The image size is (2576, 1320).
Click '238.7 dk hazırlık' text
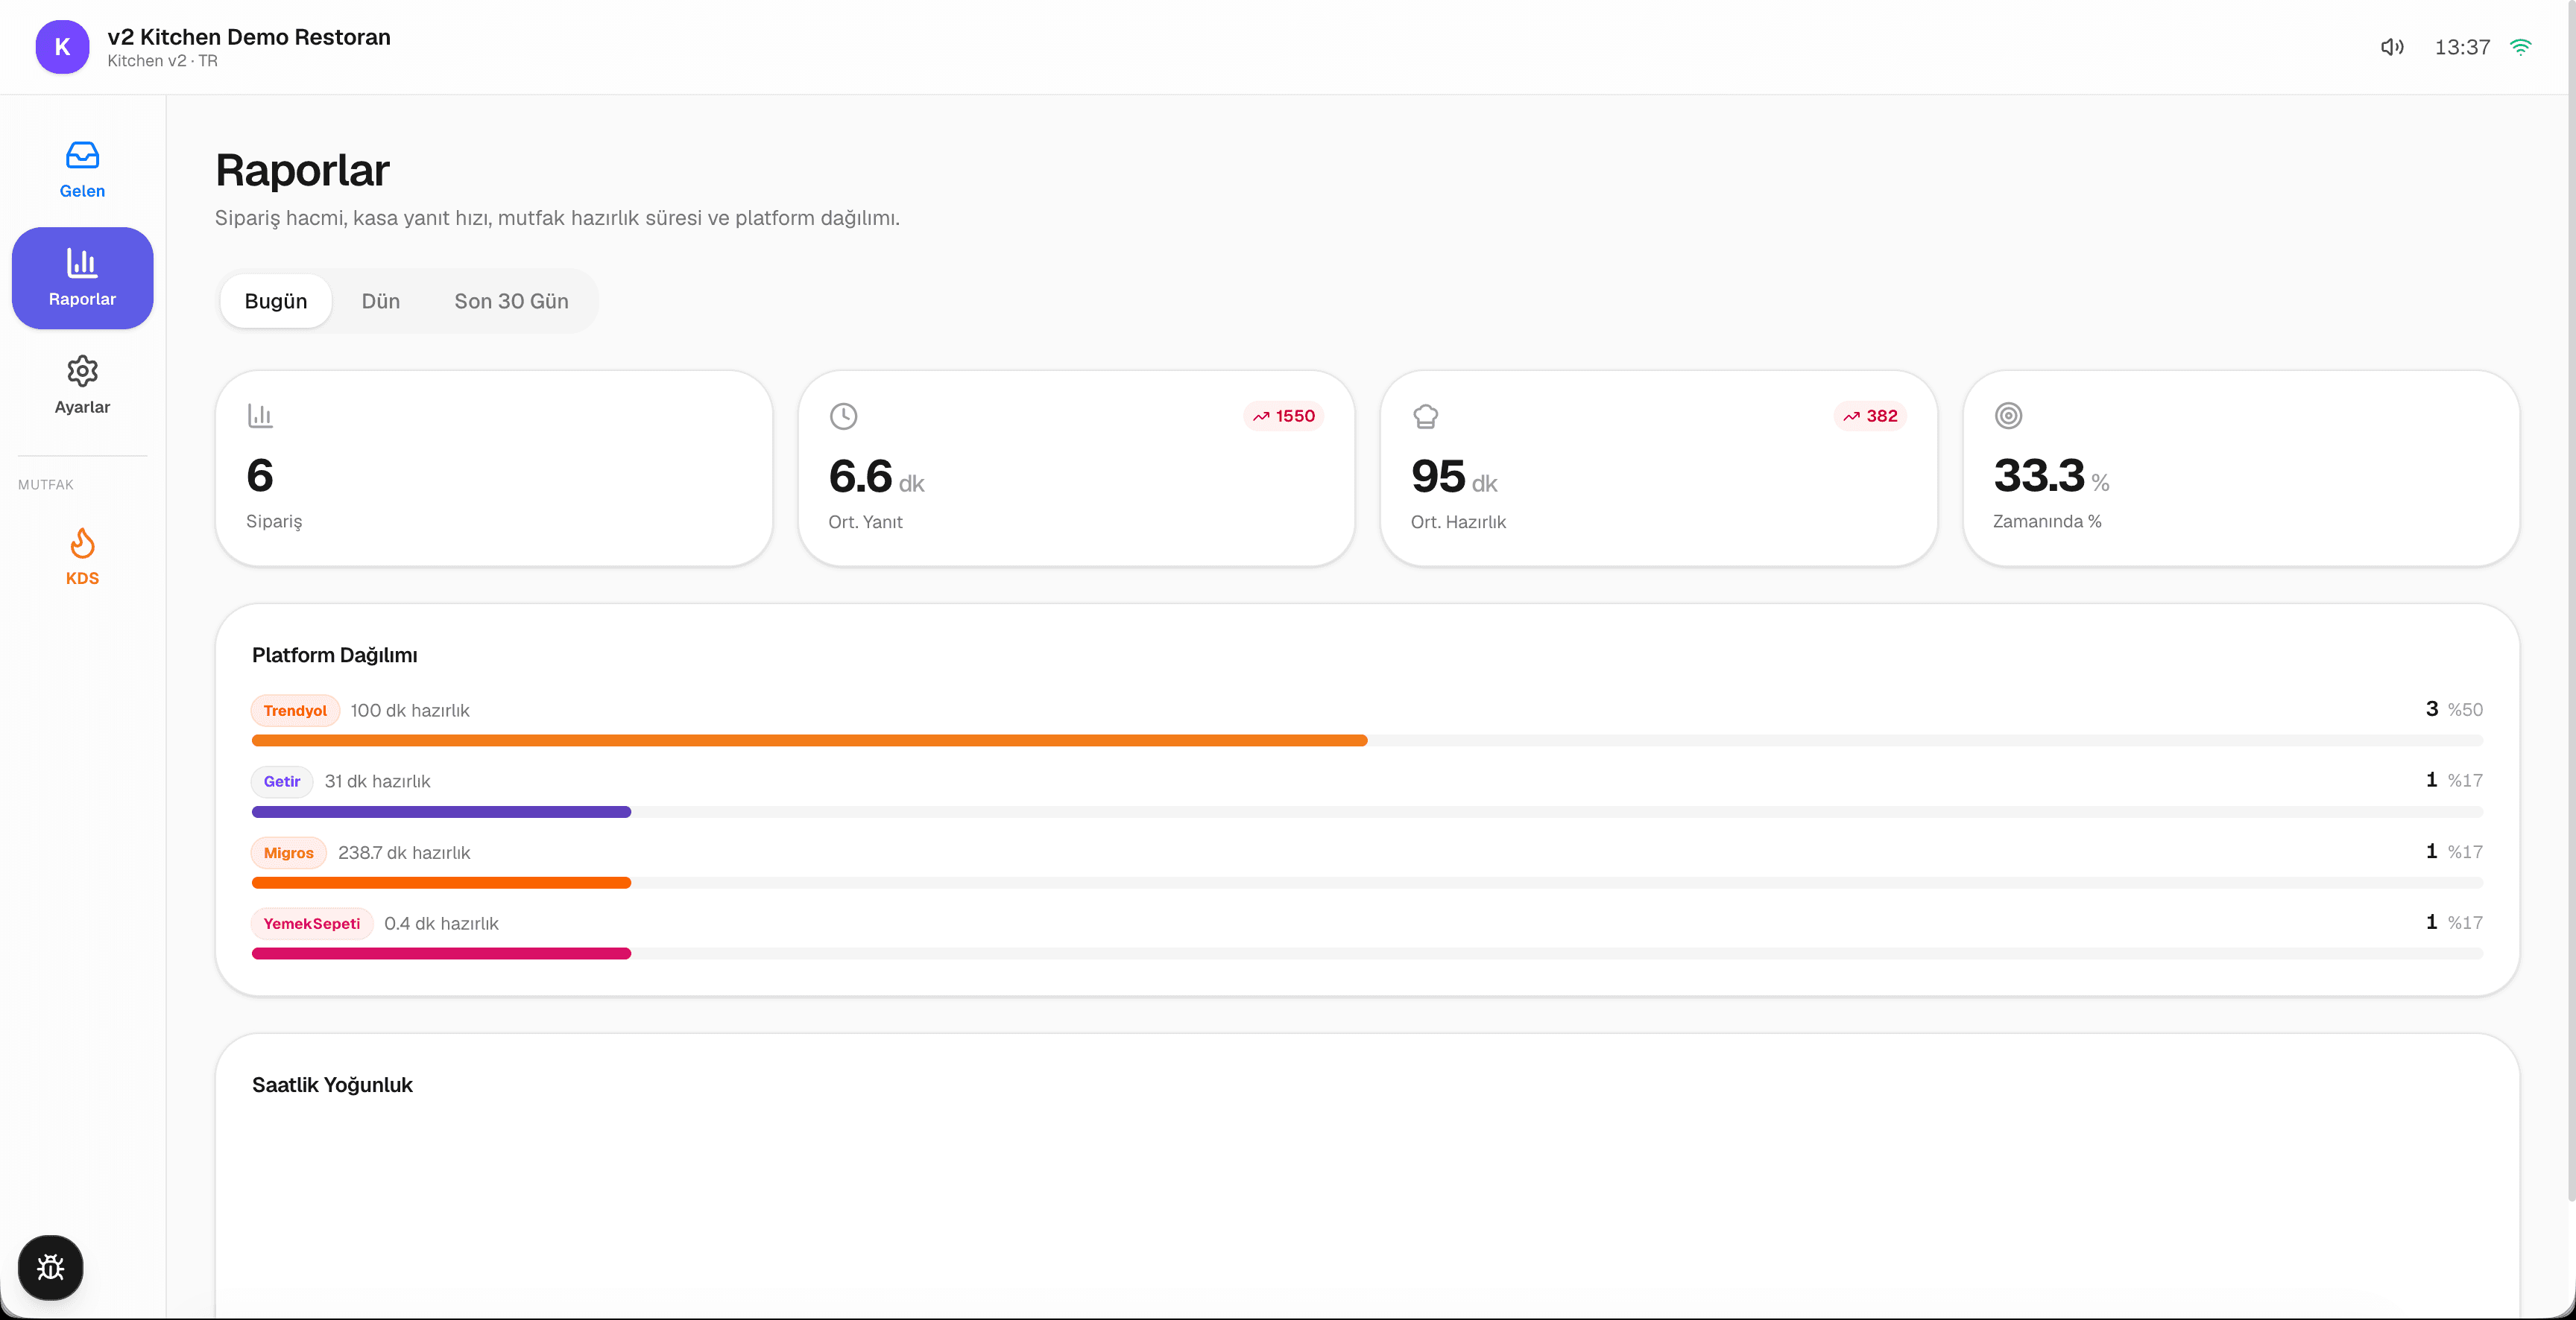point(404,852)
